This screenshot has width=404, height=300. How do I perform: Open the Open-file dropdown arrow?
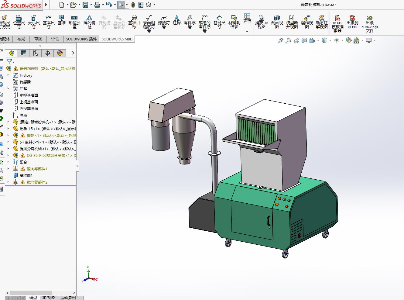pyautogui.click(x=79, y=5)
